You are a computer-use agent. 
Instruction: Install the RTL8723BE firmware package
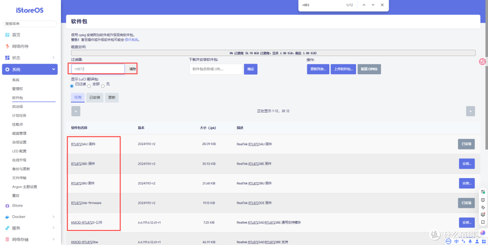466,164
